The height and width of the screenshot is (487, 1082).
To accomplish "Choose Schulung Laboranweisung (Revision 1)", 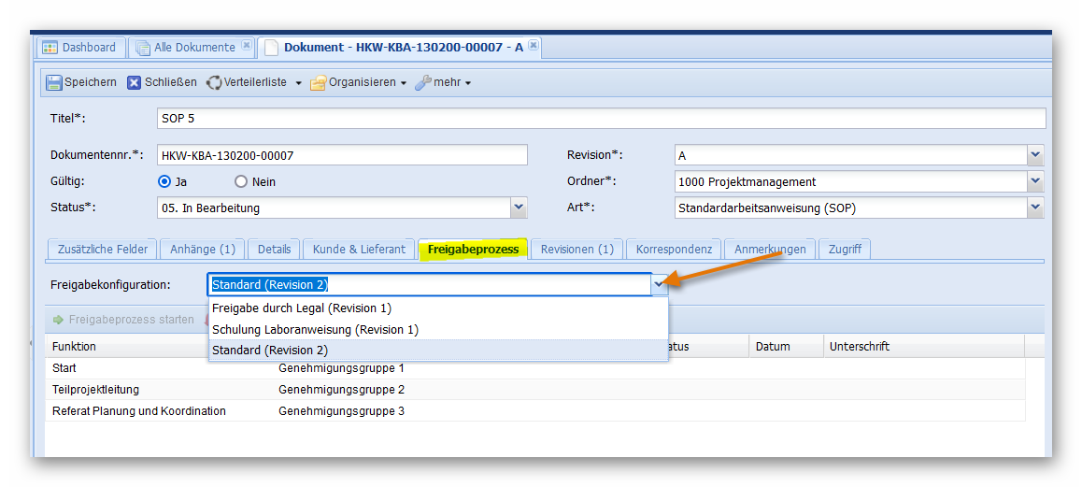I will pos(315,329).
